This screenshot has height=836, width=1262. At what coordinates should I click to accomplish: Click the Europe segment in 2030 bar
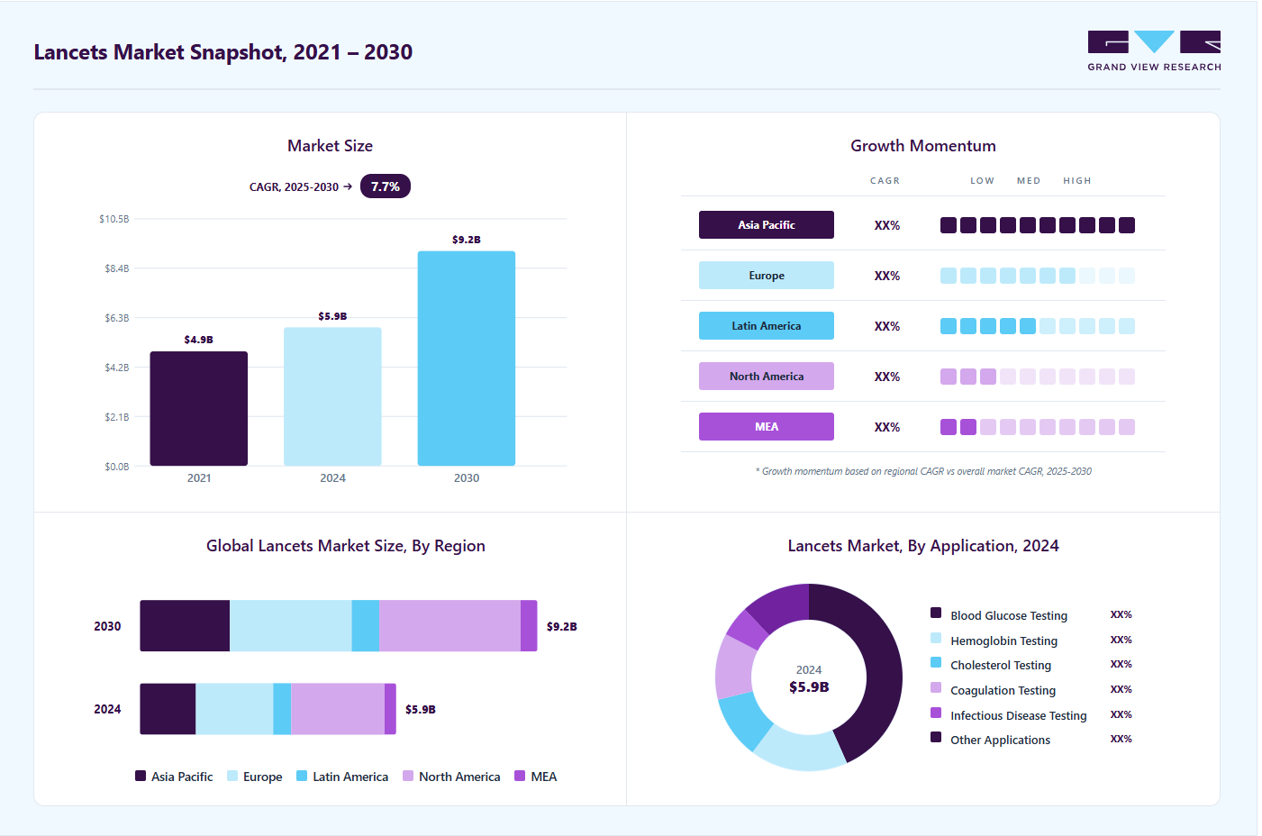(x=291, y=626)
